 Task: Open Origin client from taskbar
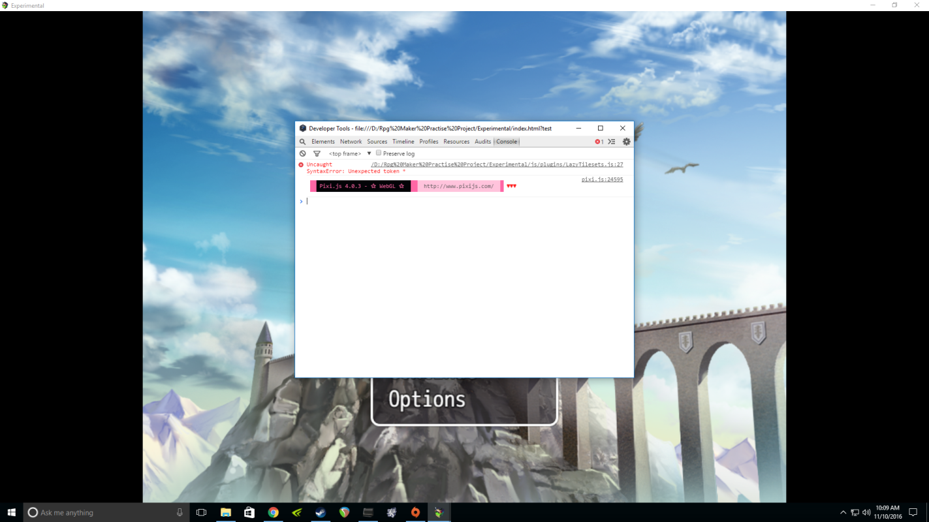click(415, 512)
